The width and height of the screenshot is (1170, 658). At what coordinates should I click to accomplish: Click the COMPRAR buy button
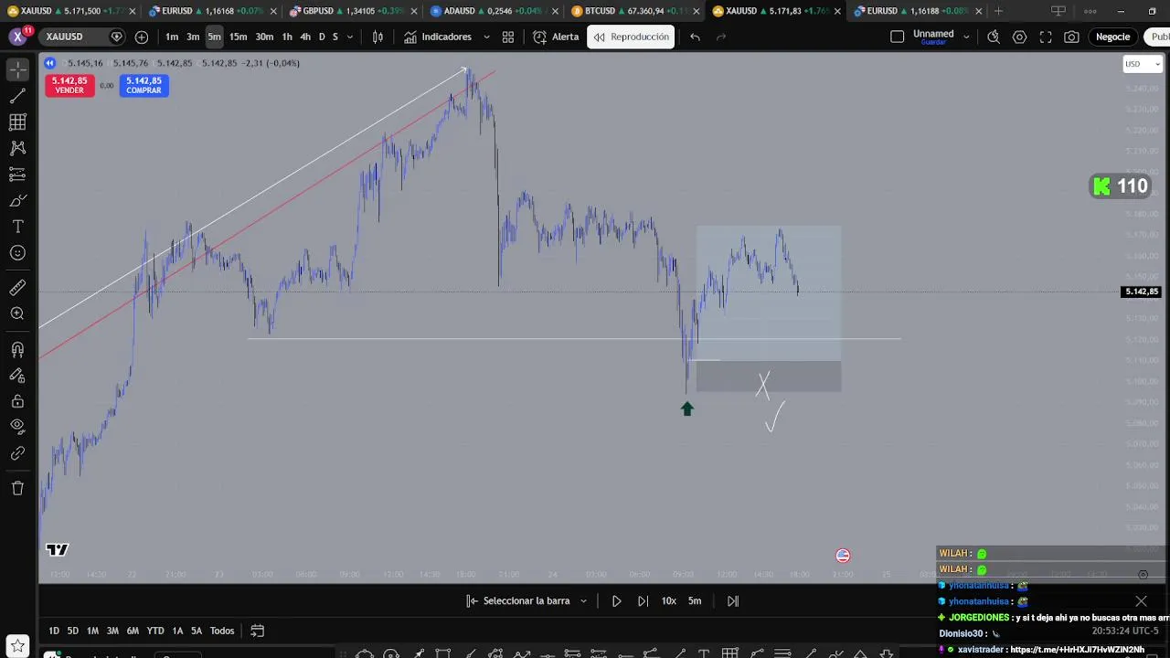click(144, 85)
